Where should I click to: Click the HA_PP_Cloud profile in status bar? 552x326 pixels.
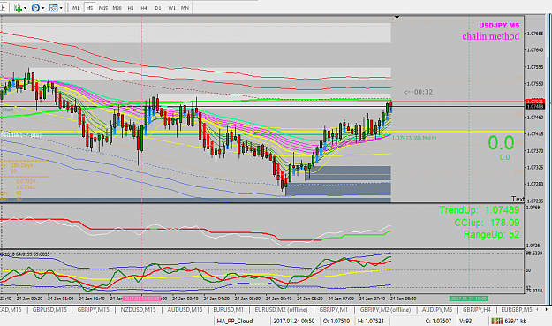tap(235, 321)
